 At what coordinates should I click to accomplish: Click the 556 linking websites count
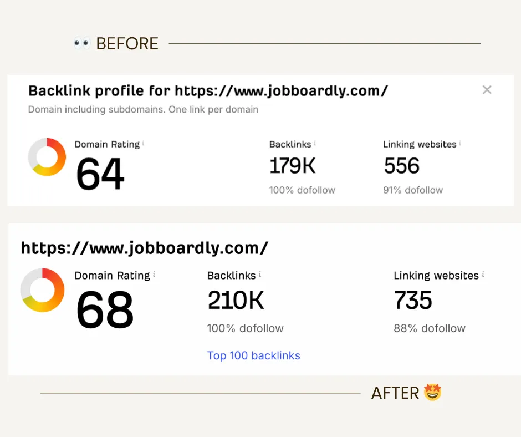point(402,166)
